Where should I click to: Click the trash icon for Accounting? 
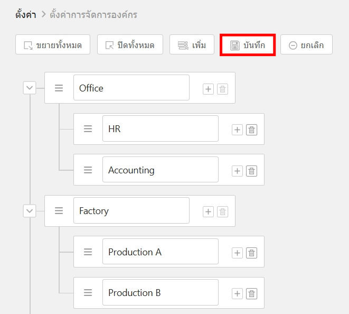pyautogui.click(x=252, y=171)
